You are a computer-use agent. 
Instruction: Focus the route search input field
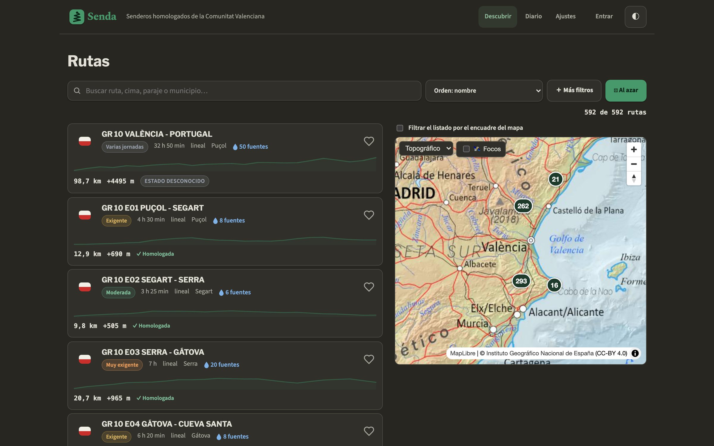tap(244, 91)
